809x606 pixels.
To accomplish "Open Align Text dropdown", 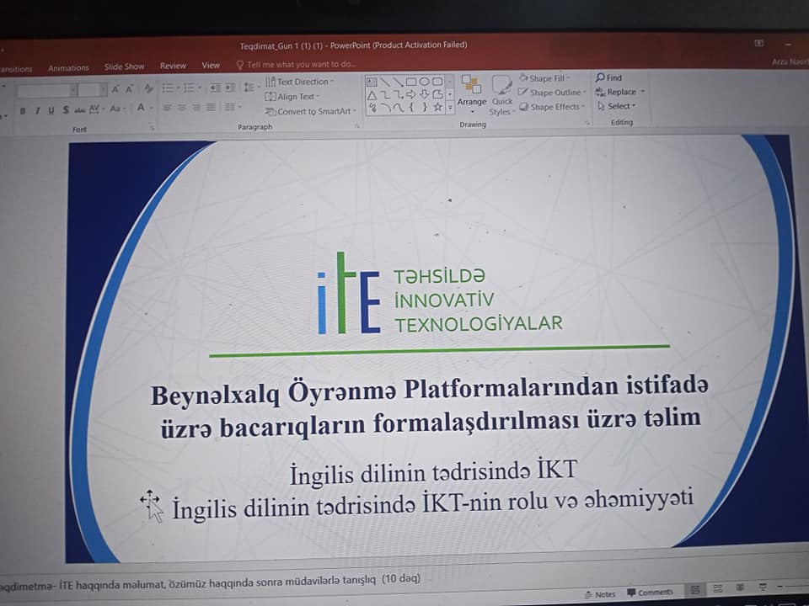I will (292, 96).
